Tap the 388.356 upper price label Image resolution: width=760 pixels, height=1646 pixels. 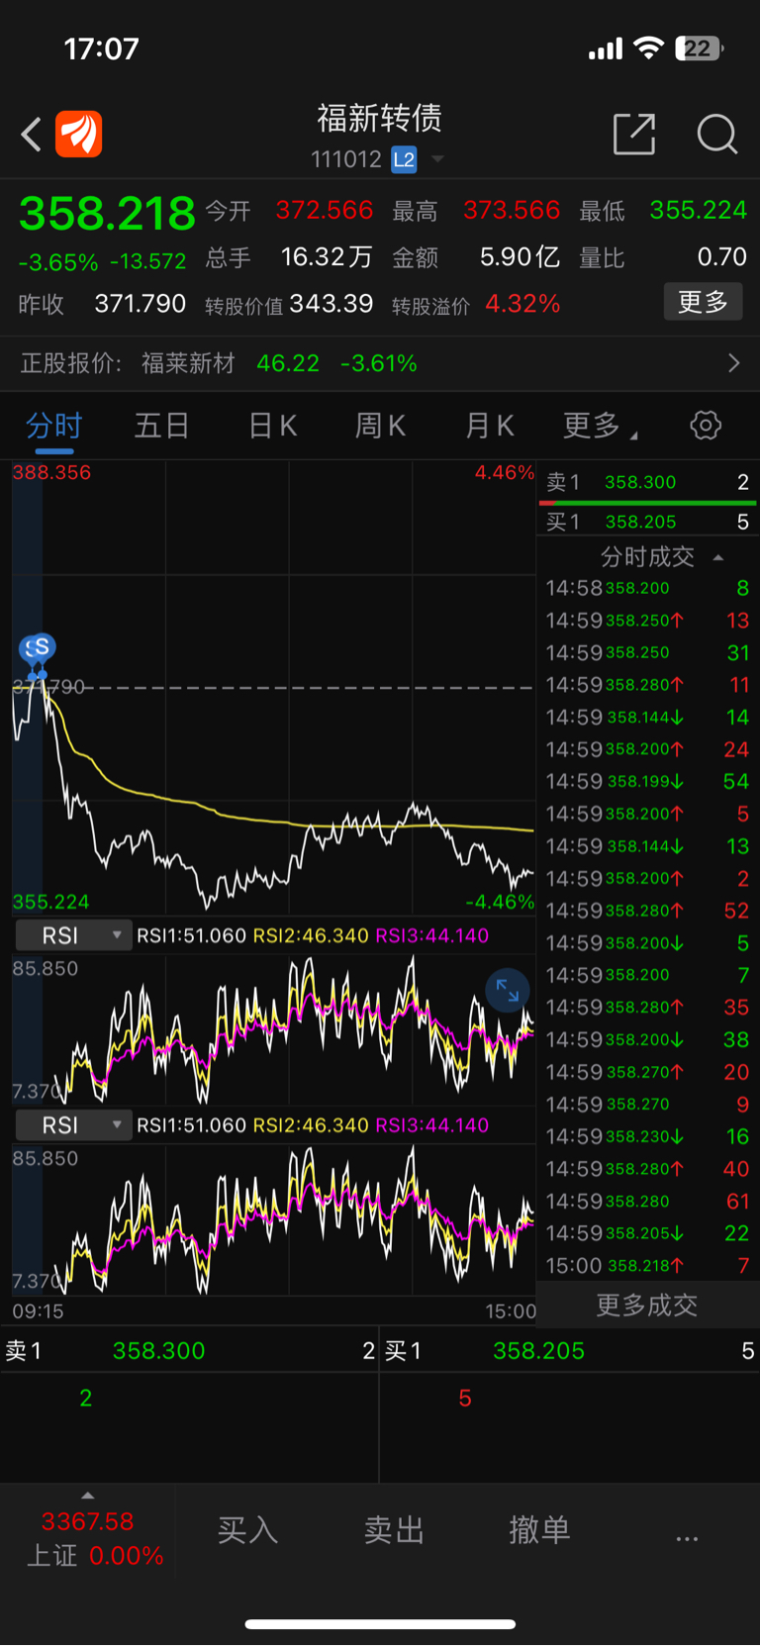point(51,473)
